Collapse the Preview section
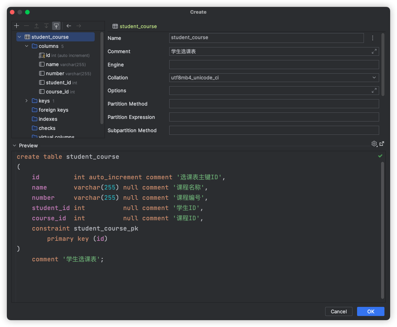The width and height of the screenshot is (397, 327). click(14, 145)
